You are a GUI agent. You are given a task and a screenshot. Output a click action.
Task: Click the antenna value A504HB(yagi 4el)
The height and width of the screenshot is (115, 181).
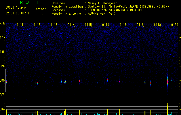pyautogui.click(x=102, y=14)
